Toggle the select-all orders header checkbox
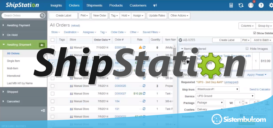 pyautogui.click(x=52, y=40)
